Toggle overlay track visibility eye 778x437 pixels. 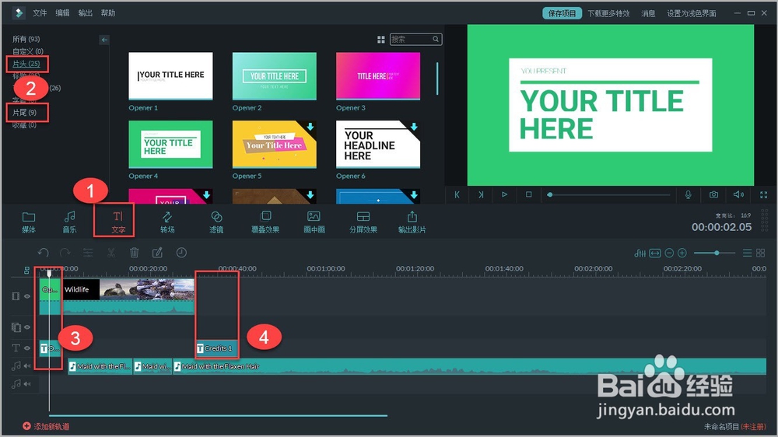[x=27, y=327]
